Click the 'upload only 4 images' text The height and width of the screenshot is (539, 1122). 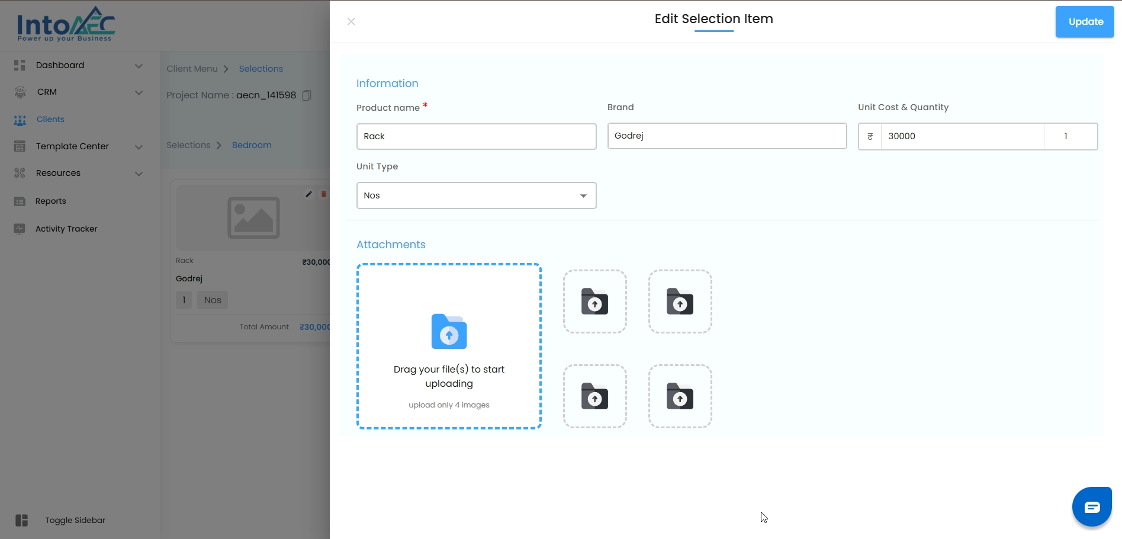pyautogui.click(x=449, y=405)
